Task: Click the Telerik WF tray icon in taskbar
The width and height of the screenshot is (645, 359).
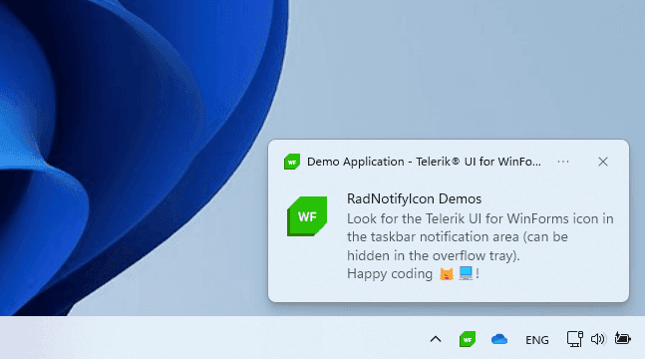Action: pos(468,339)
